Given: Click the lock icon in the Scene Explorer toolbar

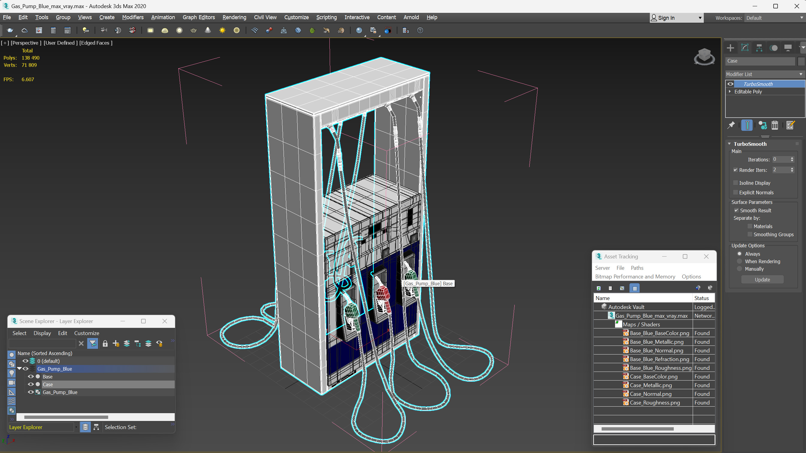Looking at the screenshot, I should (x=105, y=343).
